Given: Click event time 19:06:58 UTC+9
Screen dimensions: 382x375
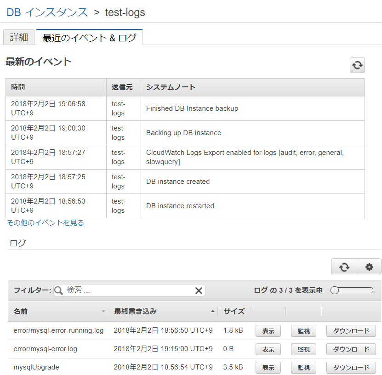Looking at the screenshot, I should (48, 108).
